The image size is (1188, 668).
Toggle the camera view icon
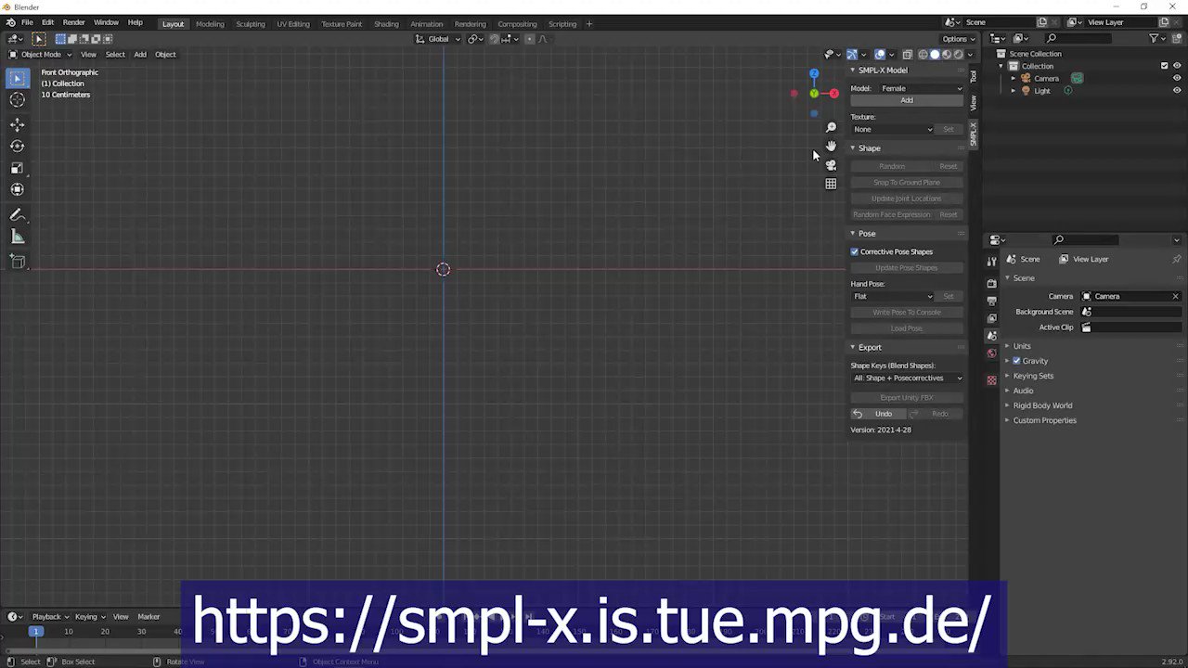tap(831, 165)
